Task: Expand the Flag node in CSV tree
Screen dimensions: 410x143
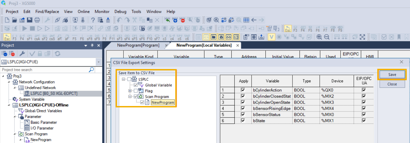Action: (130, 91)
